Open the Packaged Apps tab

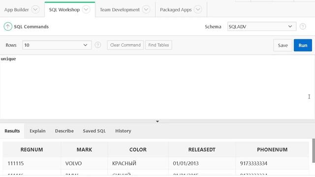tap(176, 10)
